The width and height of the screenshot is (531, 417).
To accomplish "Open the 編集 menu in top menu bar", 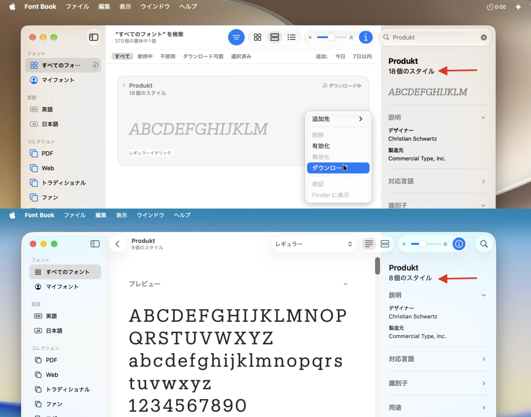I will tap(104, 7).
